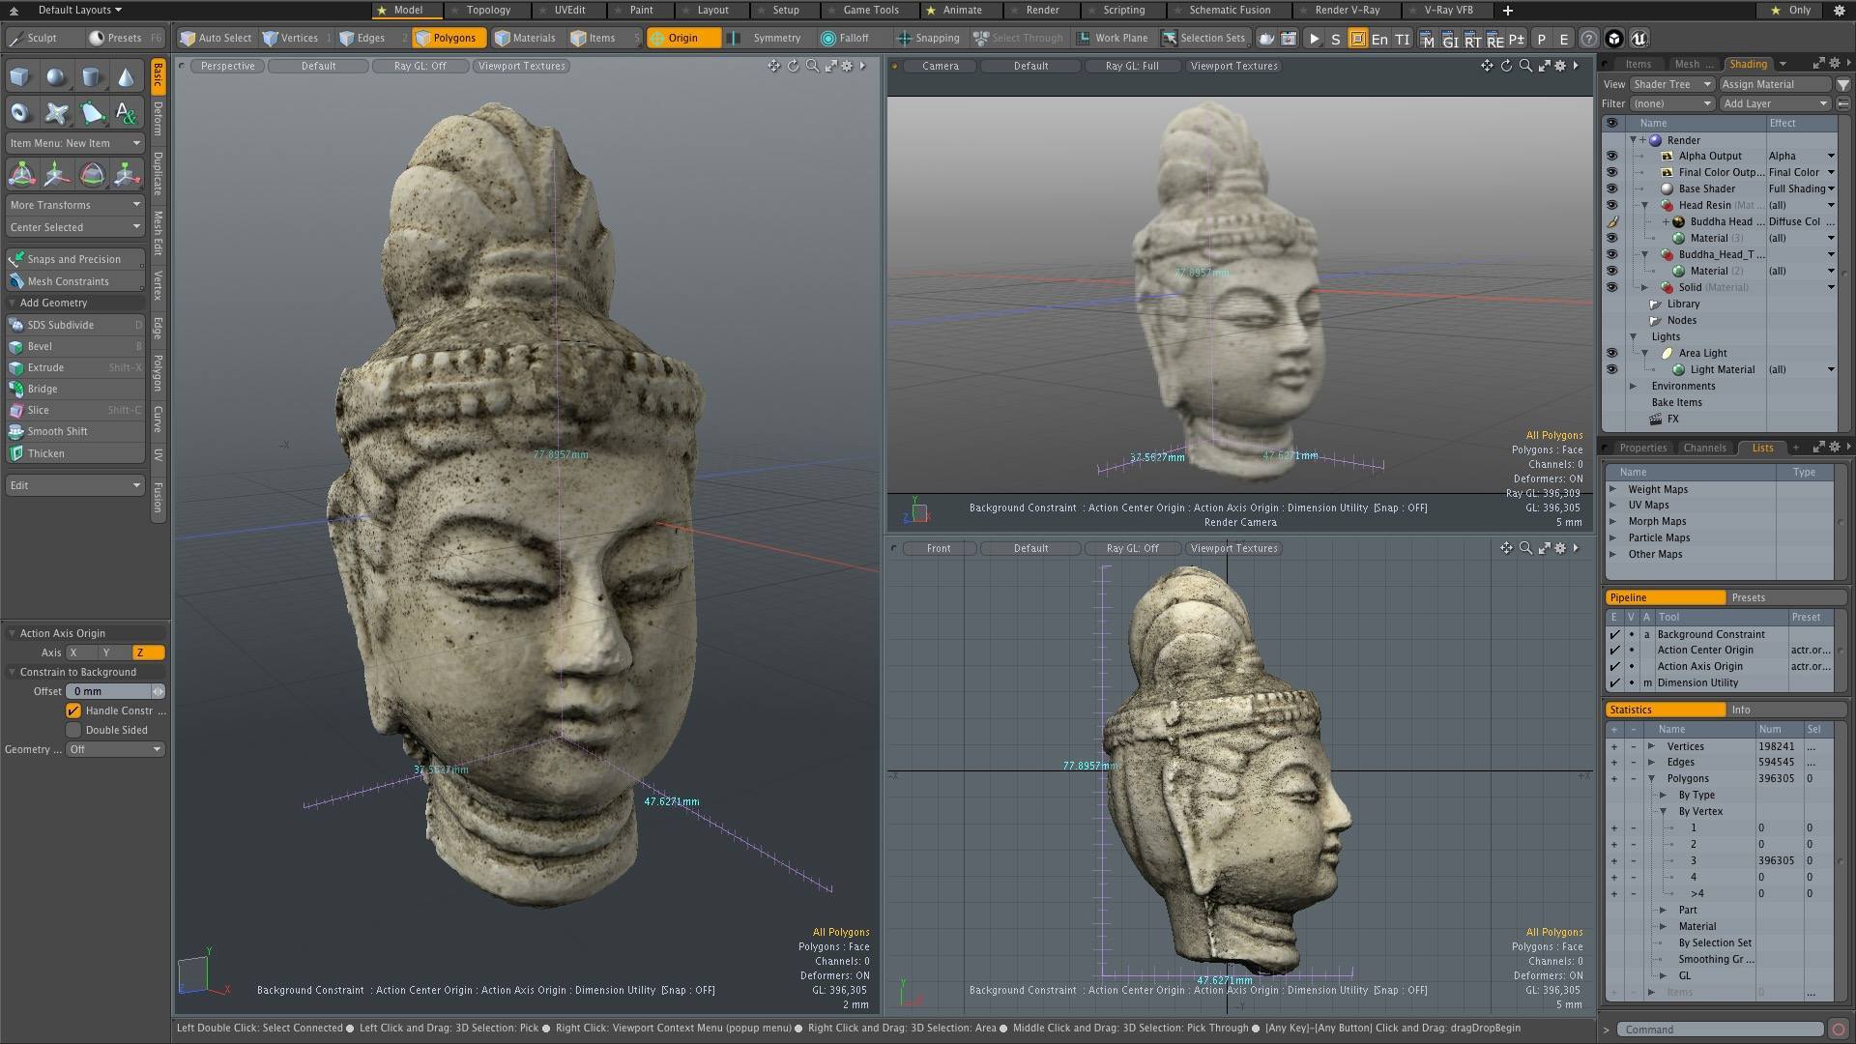1856x1044 pixels.
Task: Switch to the Topology layout tab
Action: click(489, 10)
